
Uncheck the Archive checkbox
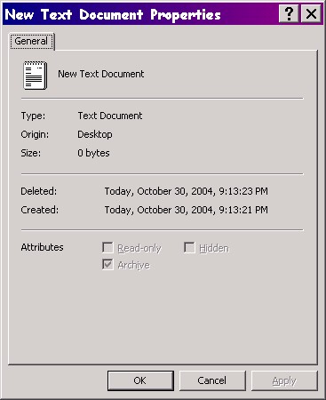107,265
